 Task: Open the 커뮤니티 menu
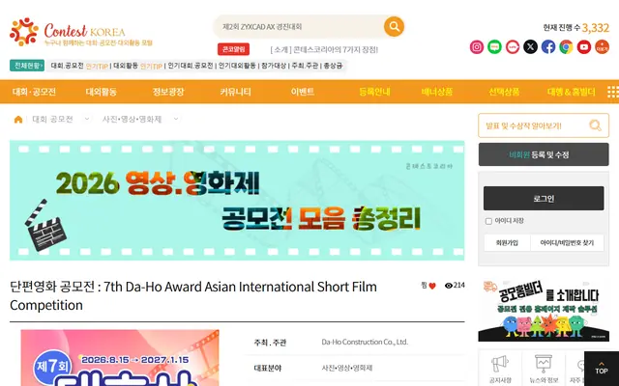pos(235,92)
